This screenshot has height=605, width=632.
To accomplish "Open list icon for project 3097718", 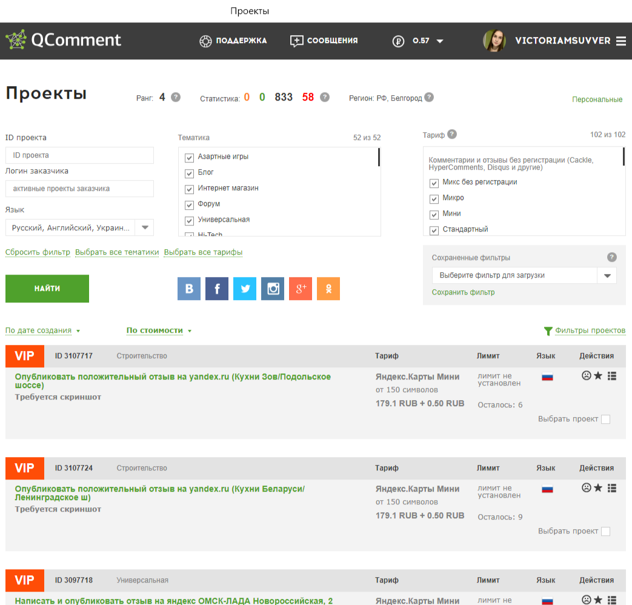I will pyautogui.click(x=612, y=600).
